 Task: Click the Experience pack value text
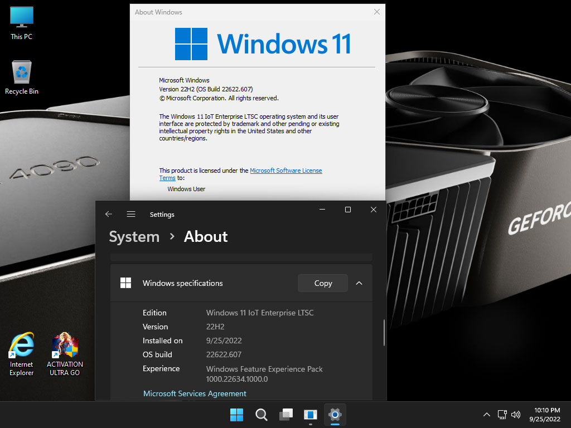(x=264, y=374)
